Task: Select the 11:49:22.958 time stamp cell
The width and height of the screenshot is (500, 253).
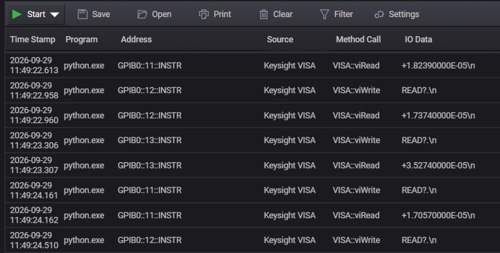Action: (x=34, y=90)
